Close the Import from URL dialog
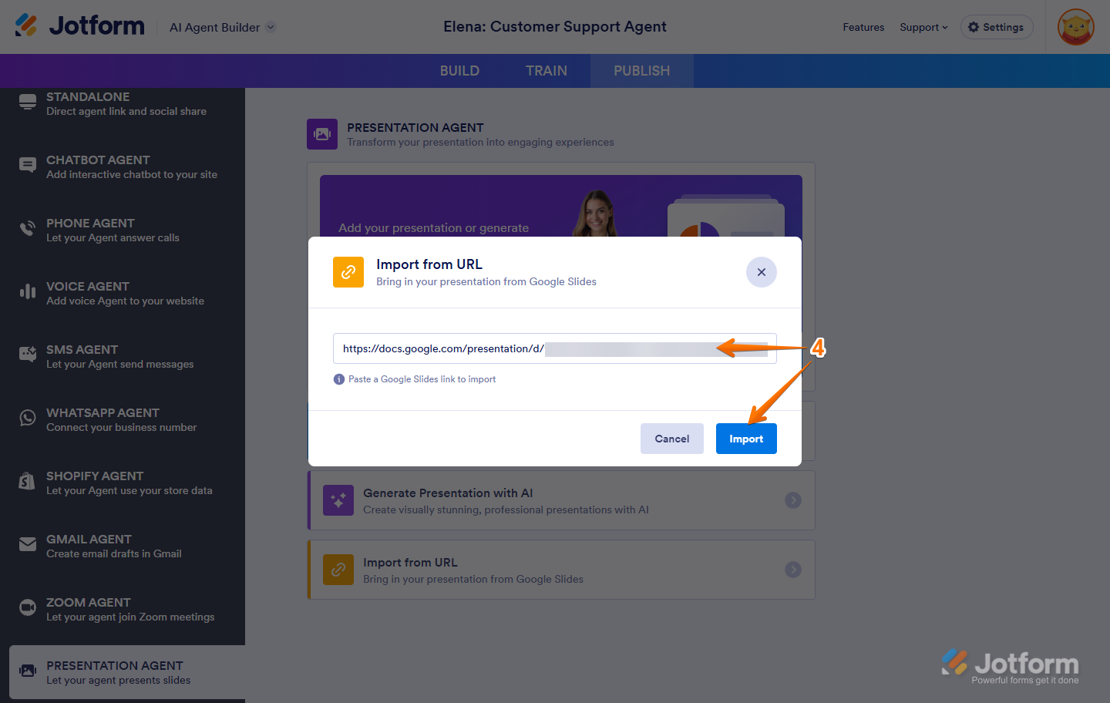The height and width of the screenshot is (703, 1110). [761, 272]
